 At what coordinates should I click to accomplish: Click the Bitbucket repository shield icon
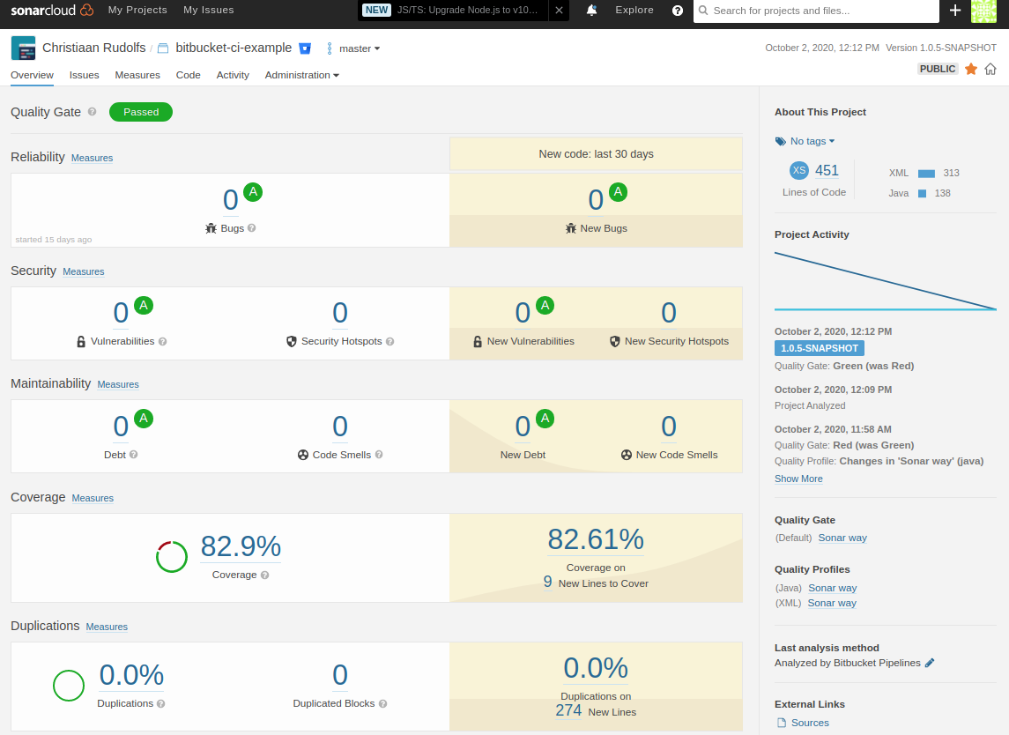(x=305, y=48)
